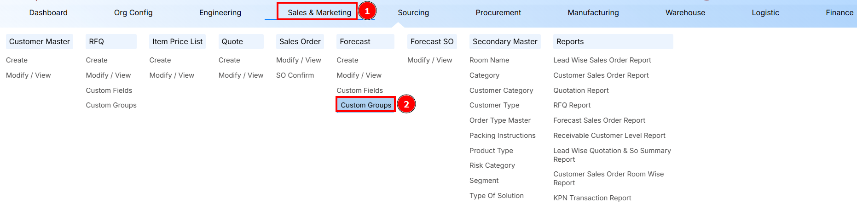The image size is (857, 204).
Task: Open the Sales & Marketing tab
Action: (x=319, y=12)
